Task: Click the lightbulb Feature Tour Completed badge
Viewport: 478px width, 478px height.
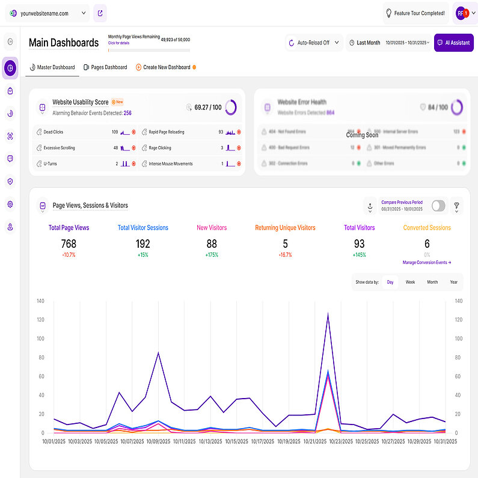Action: 415,13
